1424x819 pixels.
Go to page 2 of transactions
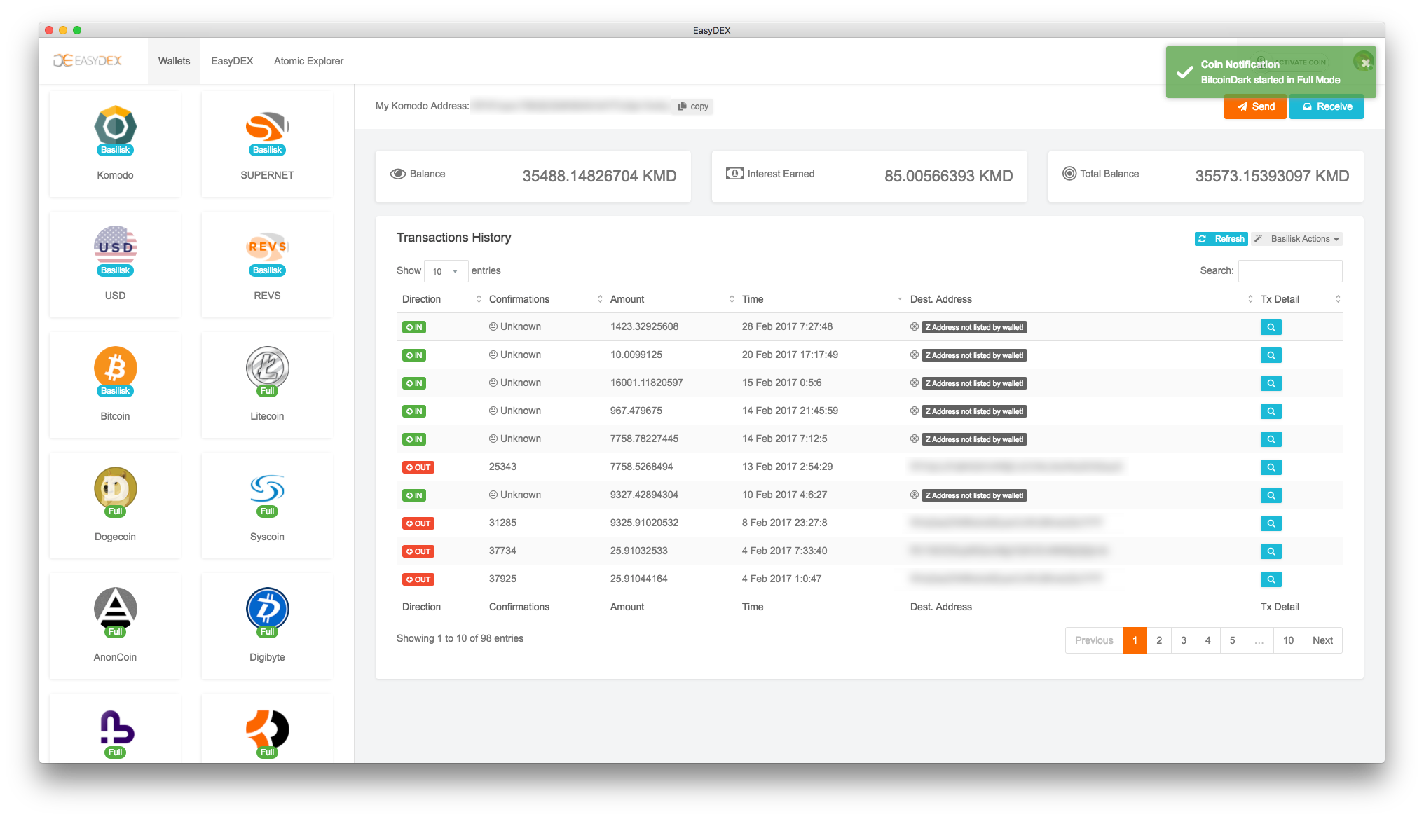1159,640
